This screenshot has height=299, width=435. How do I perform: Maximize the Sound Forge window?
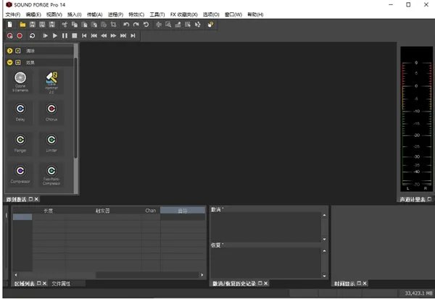click(x=408, y=5)
